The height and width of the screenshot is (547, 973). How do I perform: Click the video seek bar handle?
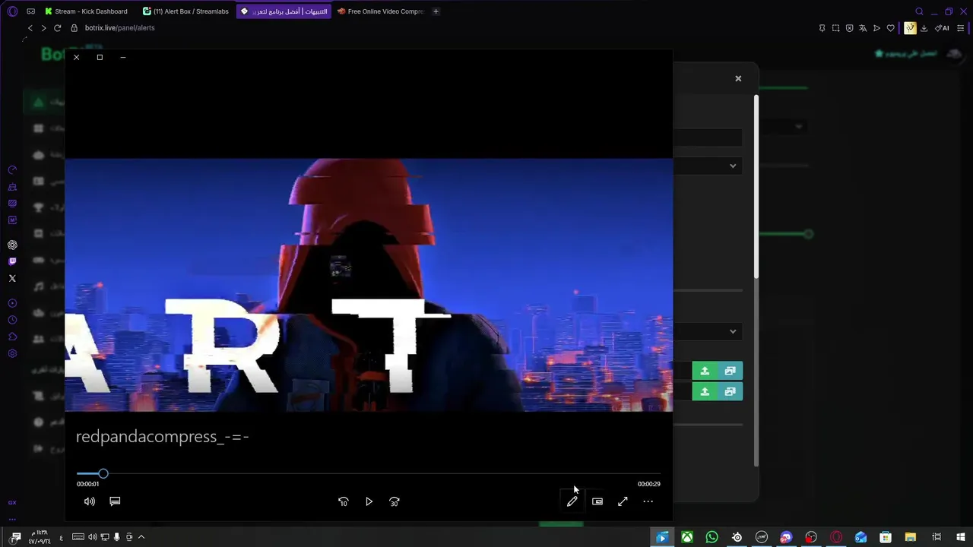[103, 474]
